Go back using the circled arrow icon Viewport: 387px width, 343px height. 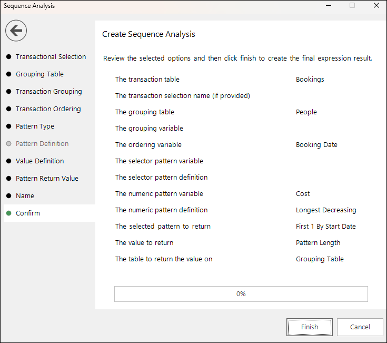point(16,31)
